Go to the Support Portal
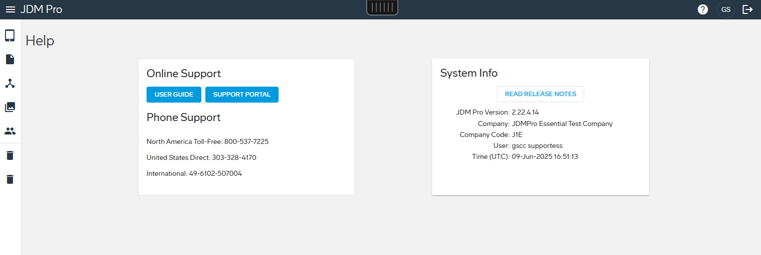Image resolution: width=761 pixels, height=255 pixels. click(x=242, y=95)
